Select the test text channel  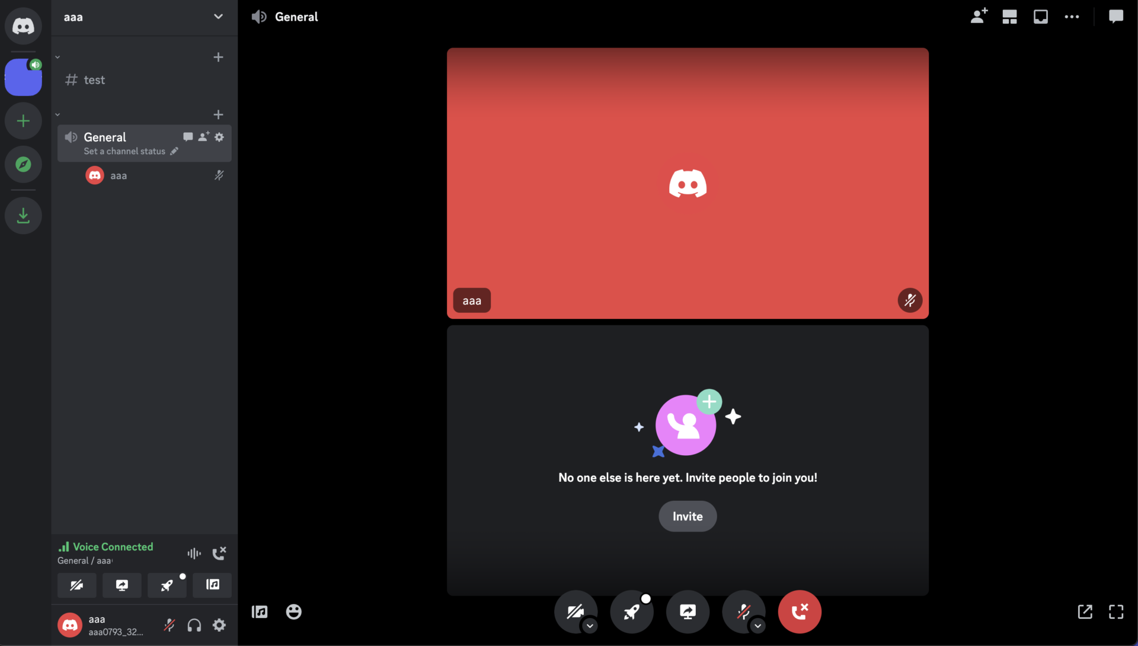pos(94,79)
